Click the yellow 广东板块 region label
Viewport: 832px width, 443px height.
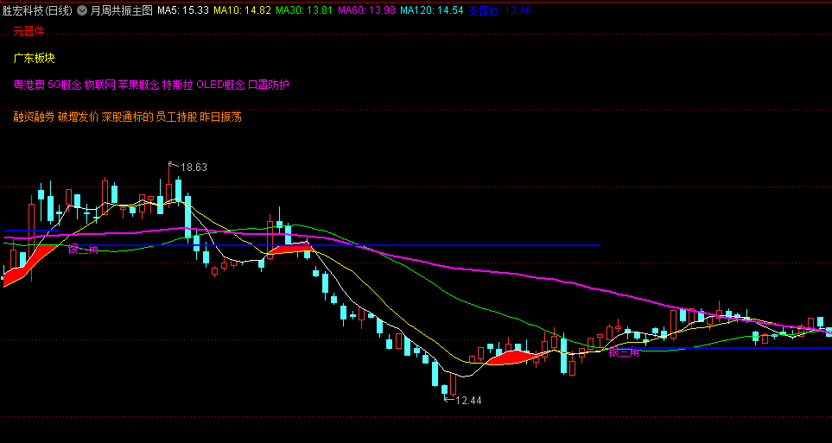(x=34, y=58)
